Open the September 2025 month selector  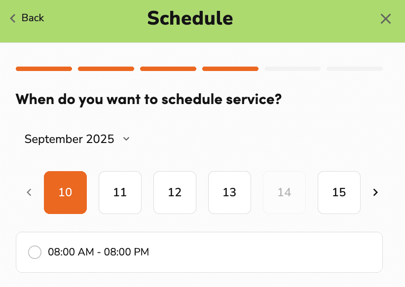[70, 139]
